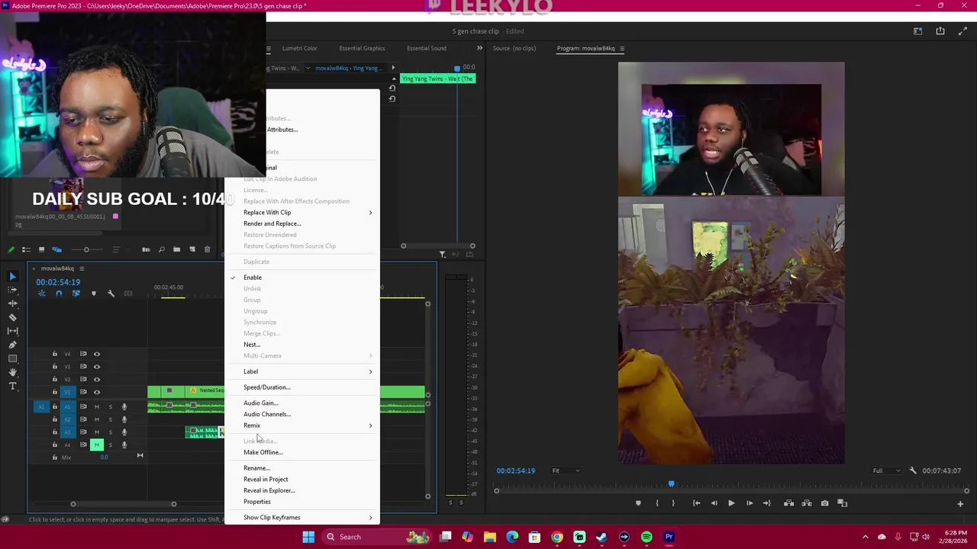Enable voice-over record on A3
The image size is (977, 549).
pyautogui.click(x=124, y=432)
